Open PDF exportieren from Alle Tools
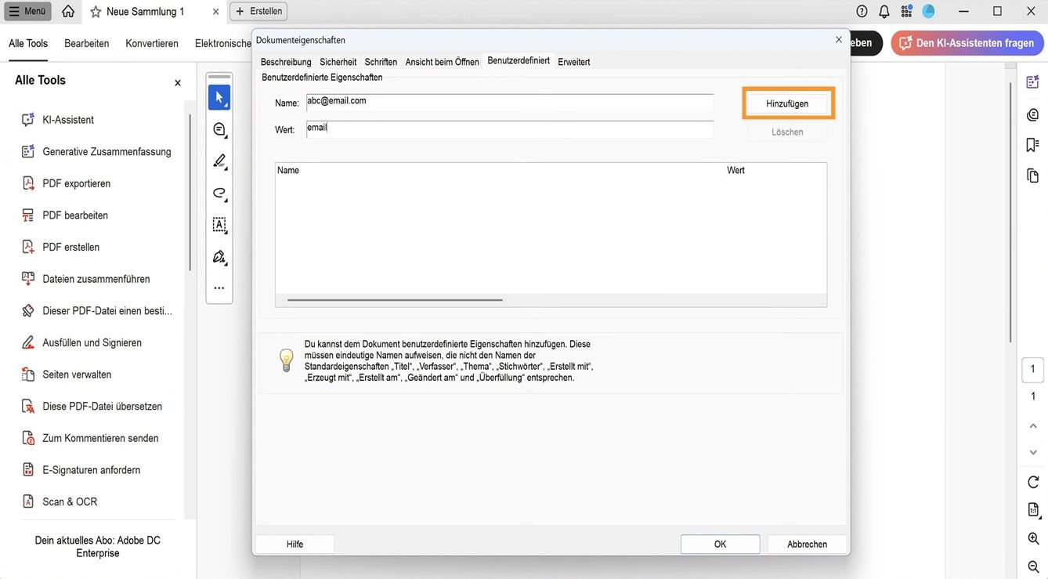 tap(76, 183)
